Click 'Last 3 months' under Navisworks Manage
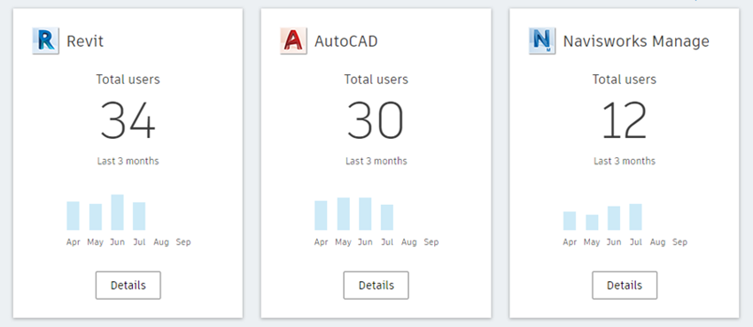 click(x=625, y=161)
